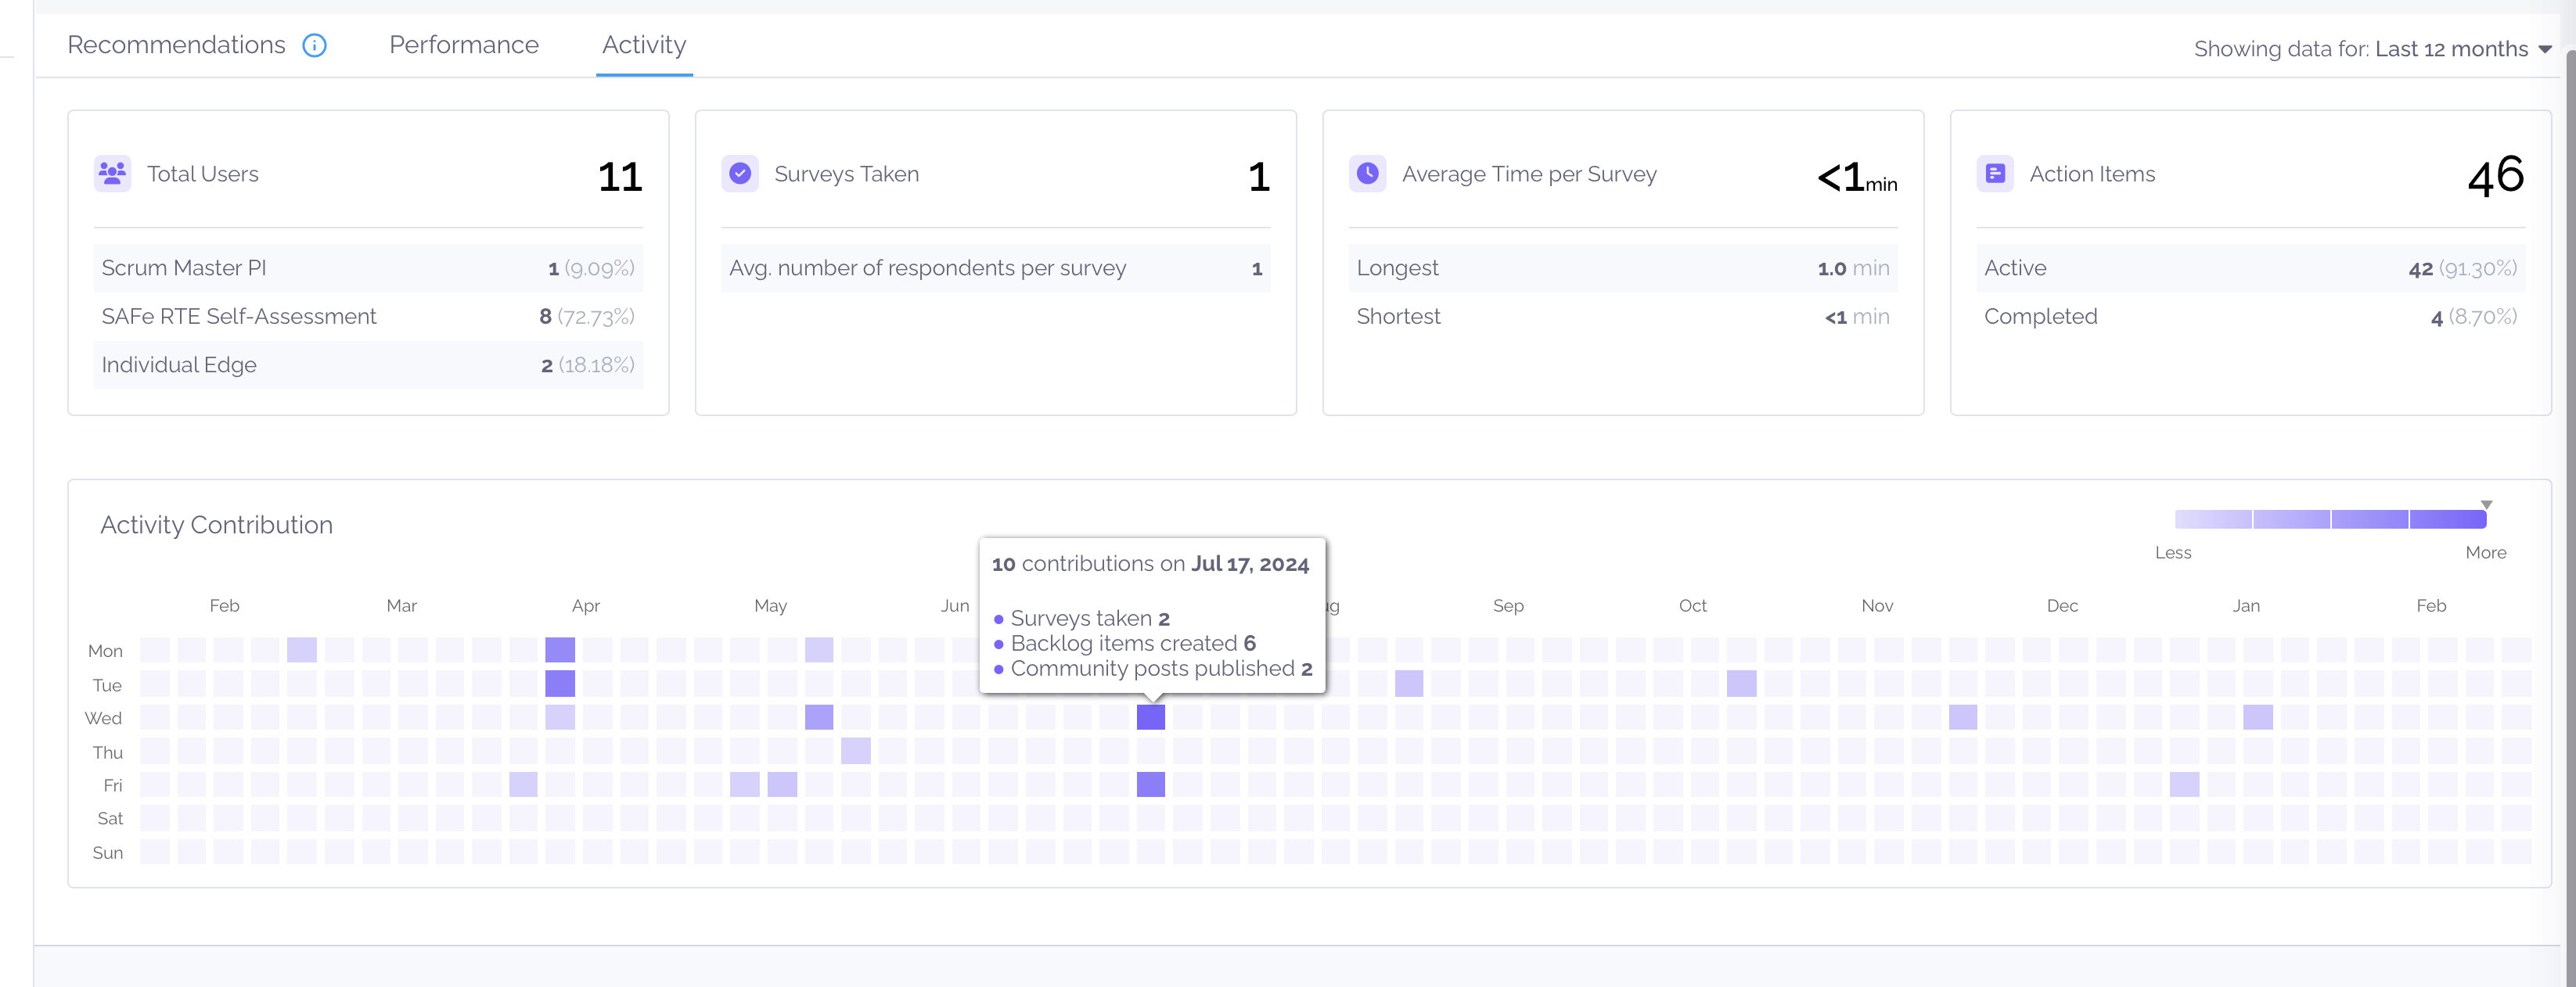Click the Action Items document icon
The width and height of the screenshot is (2576, 987).
point(1995,174)
